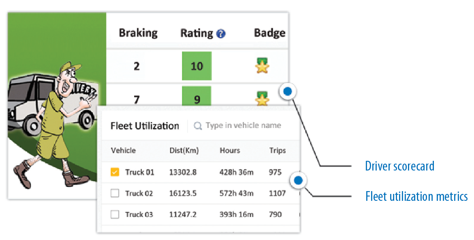Open the Driver scorecard label link
Viewport: 474px width, 240px height.
399,166
